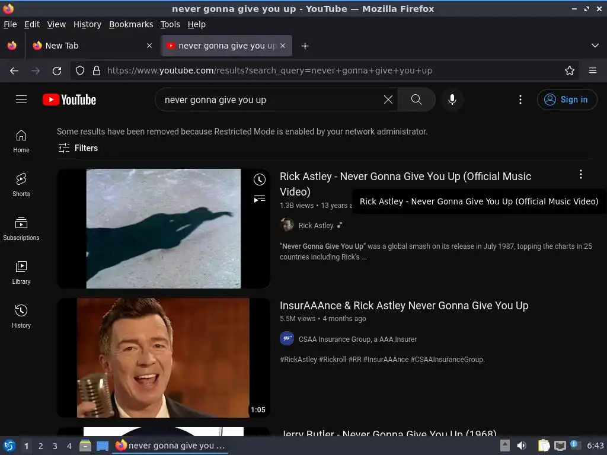Click the Sign in button
The height and width of the screenshot is (455, 607).
(567, 100)
